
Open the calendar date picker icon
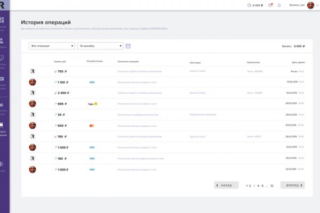pos(128,46)
